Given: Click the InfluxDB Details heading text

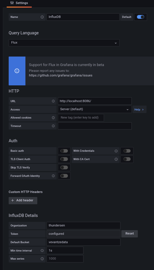Looking at the screenshot, I should coord(23,215).
